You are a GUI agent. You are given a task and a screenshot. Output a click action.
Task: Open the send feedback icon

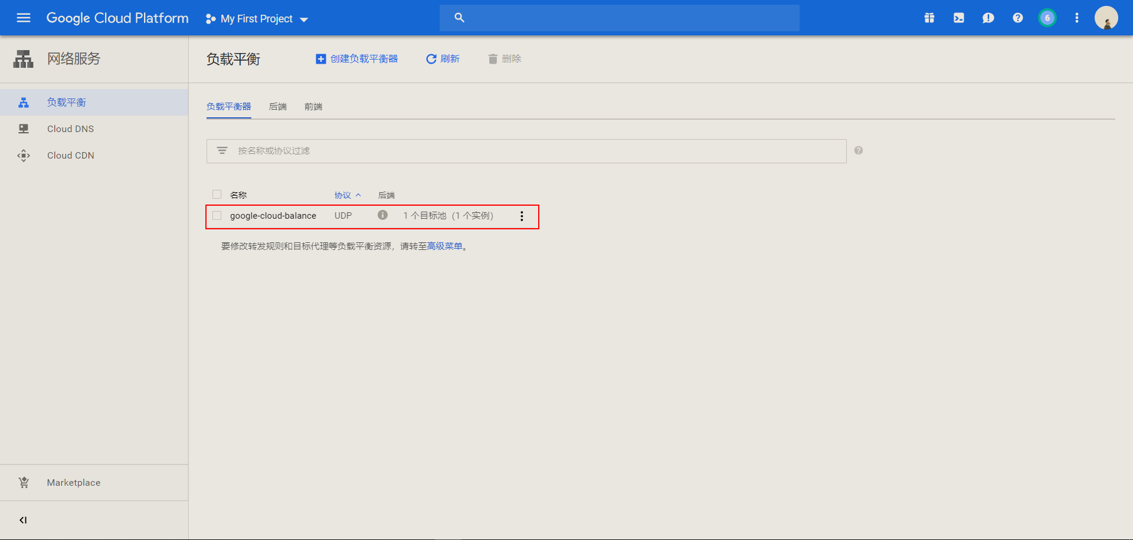pos(988,18)
